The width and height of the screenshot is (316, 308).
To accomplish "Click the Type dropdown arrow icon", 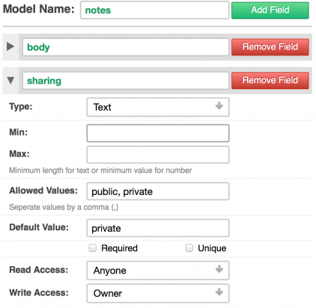I will tap(219, 106).
